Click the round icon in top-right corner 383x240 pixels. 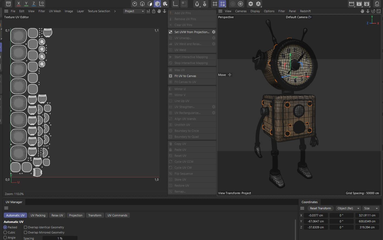[377, 4]
